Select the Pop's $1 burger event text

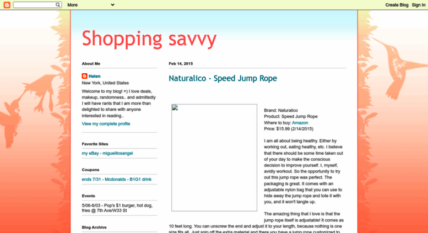[117, 208]
